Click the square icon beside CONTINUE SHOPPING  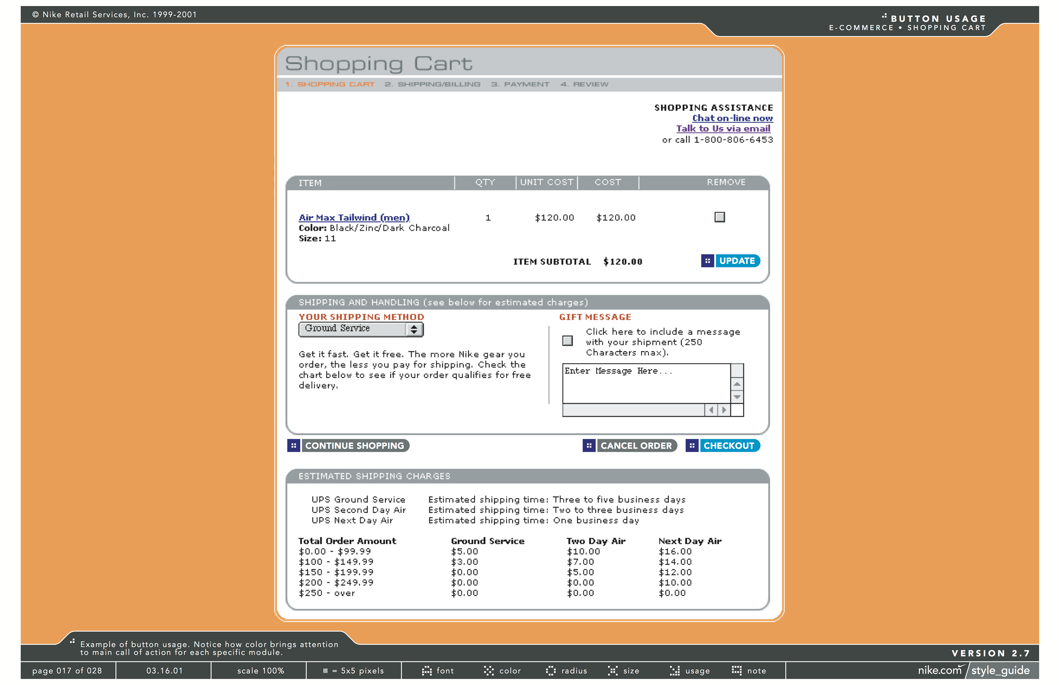(293, 445)
